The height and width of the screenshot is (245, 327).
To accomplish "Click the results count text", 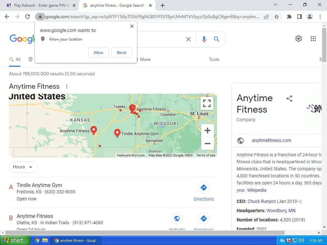I will [x=52, y=74].
